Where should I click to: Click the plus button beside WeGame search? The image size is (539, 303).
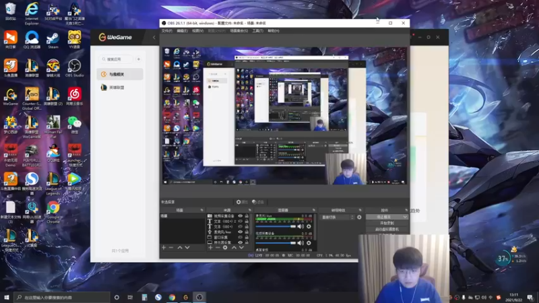[x=139, y=59]
